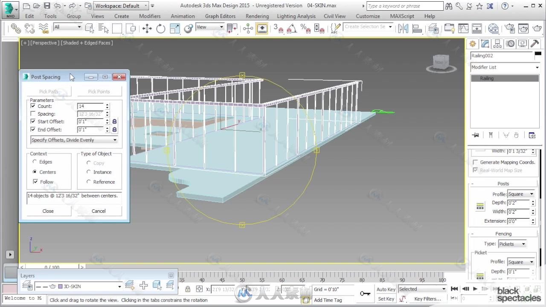Open the Display command panel tab
This screenshot has width=546, height=307.
pyautogui.click(x=523, y=44)
